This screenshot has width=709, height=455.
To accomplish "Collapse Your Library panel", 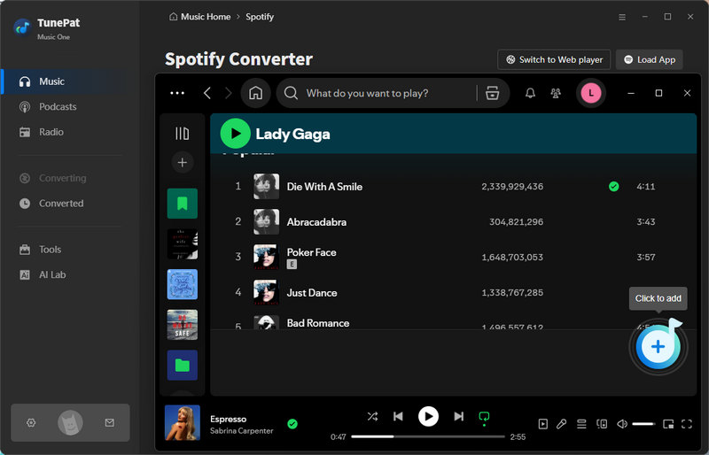I will tap(182, 134).
